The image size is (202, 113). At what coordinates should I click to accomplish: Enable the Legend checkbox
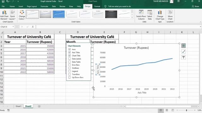click(69, 71)
